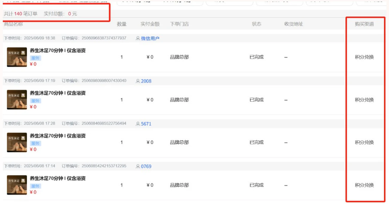Click 积分兑换 channel in the 5671 order
Viewport: 389px width, 205px height.
(364, 142)
